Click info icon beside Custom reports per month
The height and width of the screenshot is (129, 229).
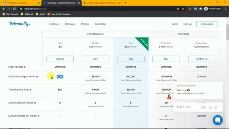pyautogui.click(x=39, y=116)
